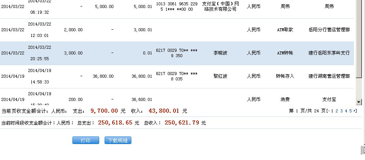Click the 打印 (Print) button
This screenshot has height=160, width=365.
[85, 141]
